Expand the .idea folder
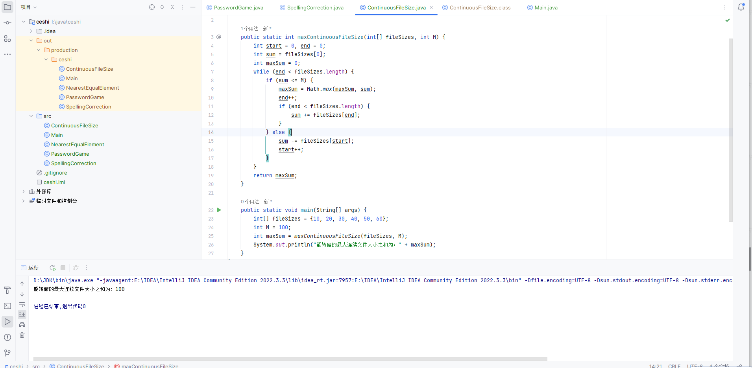 tap(31, 31)
